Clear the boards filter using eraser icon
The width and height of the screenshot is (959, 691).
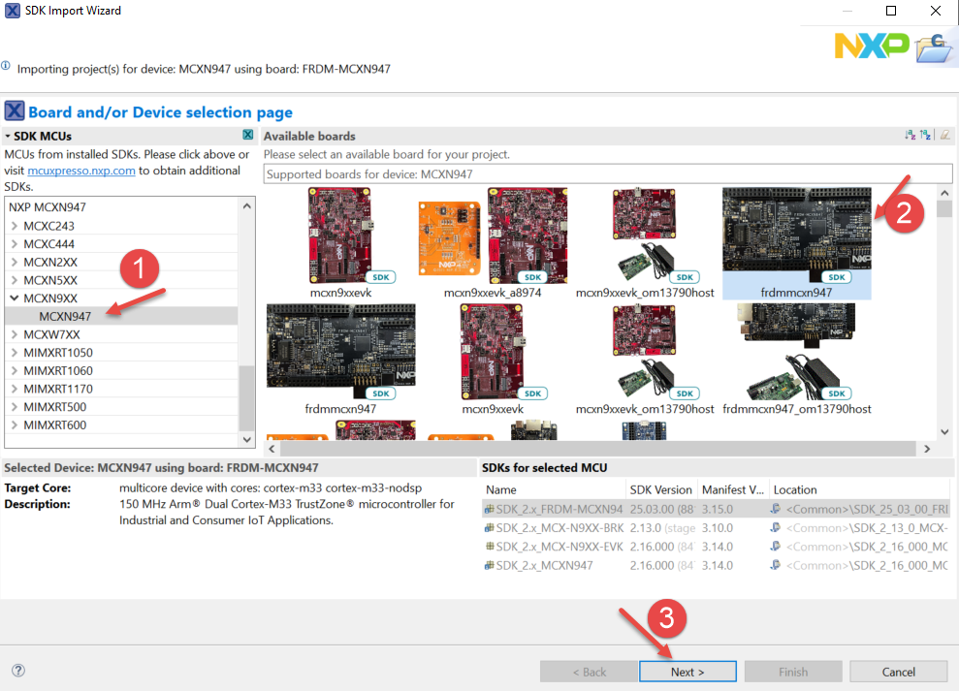pos(944,136)
